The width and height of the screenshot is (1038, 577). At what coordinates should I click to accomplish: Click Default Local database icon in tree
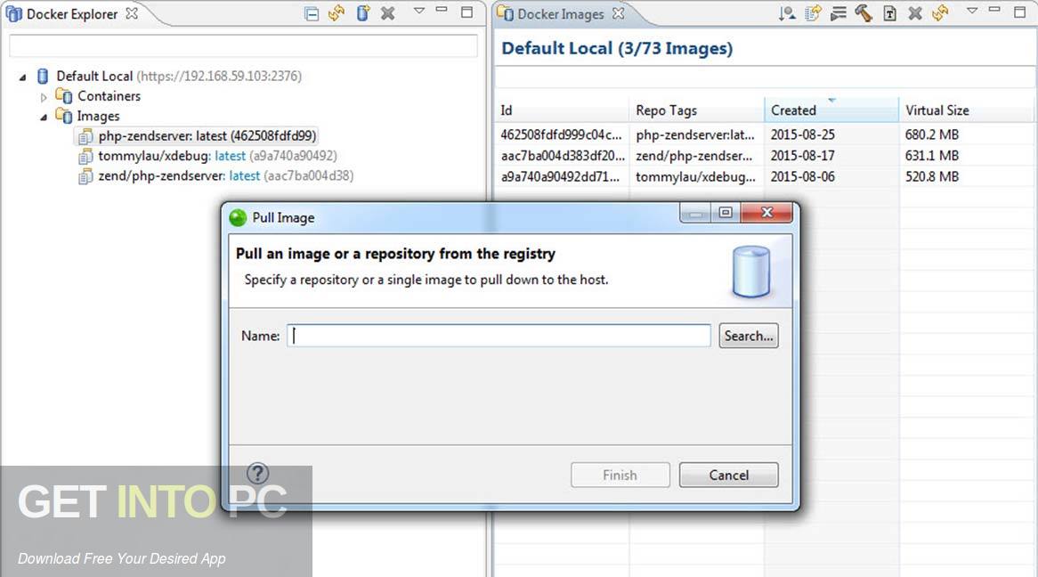[43, 77]
